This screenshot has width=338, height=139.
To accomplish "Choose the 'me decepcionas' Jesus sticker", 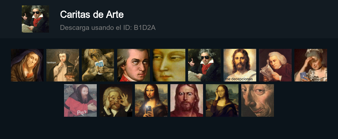I will (x=240, y=65).
